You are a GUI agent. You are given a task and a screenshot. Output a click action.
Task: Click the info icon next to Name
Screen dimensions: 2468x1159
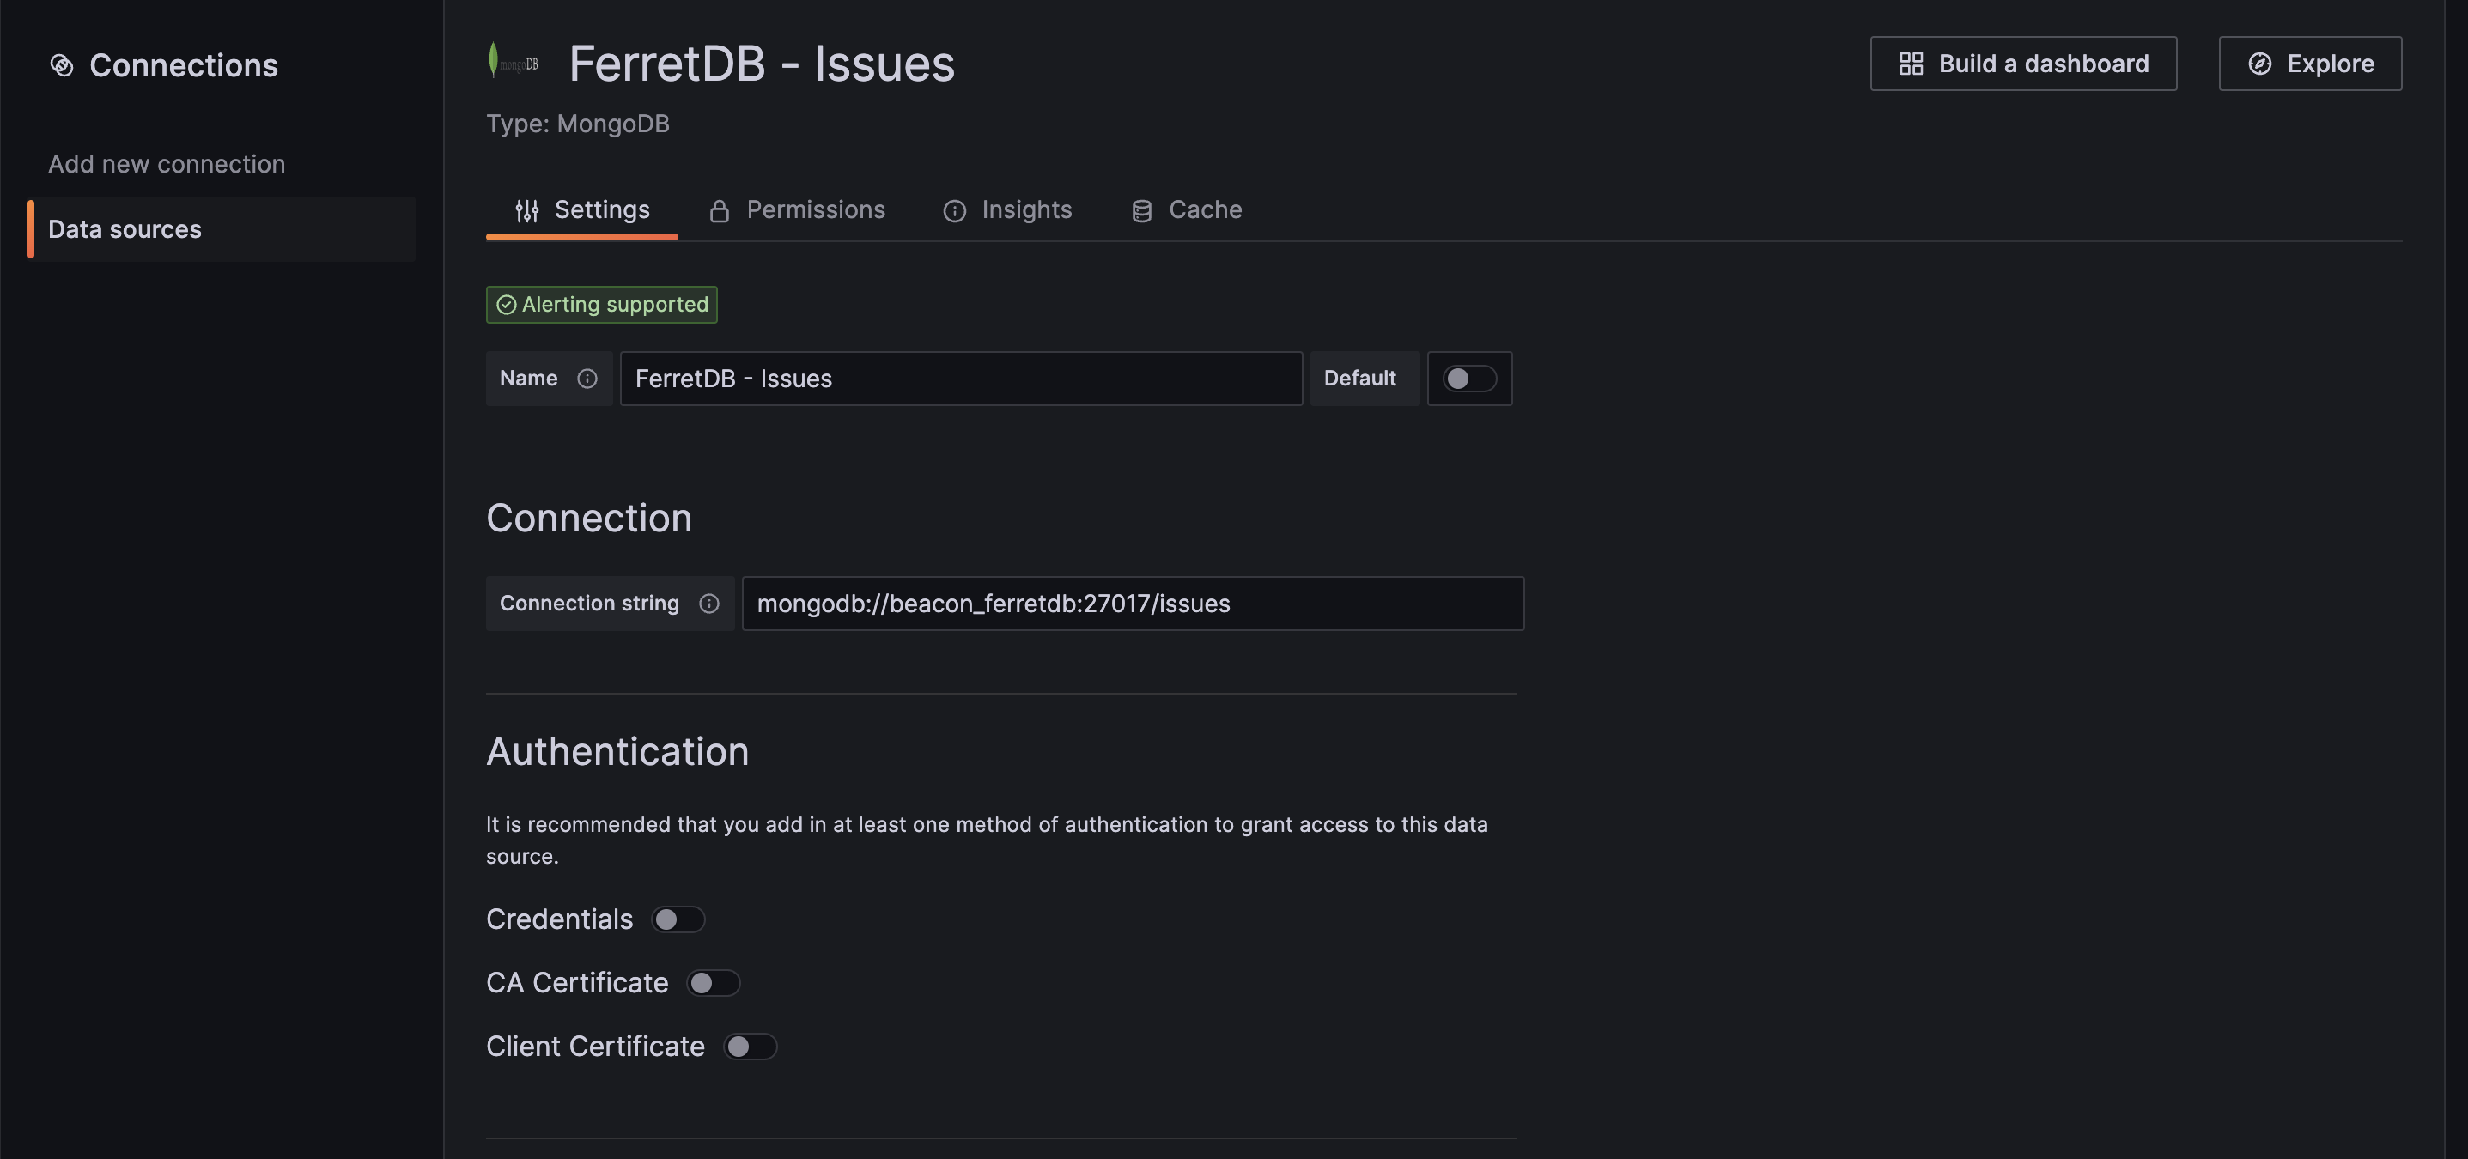[x=587, y=379]
